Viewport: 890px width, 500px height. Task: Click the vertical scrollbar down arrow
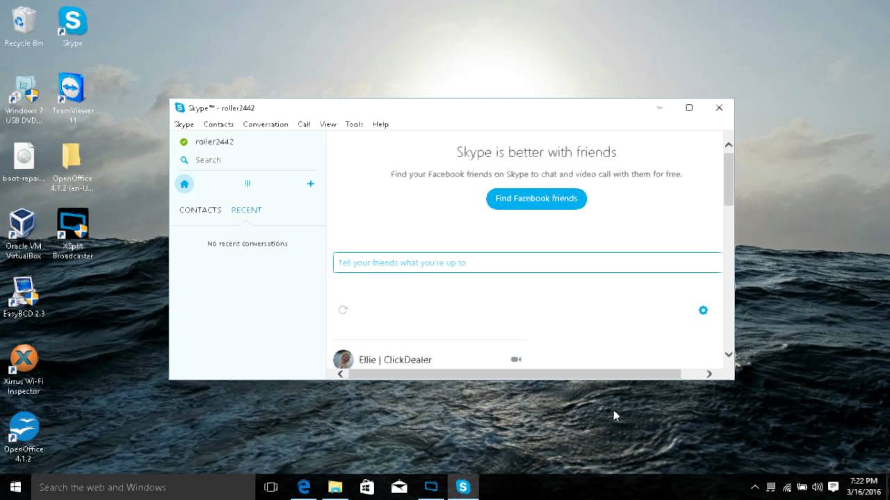[x=729, y=354]
